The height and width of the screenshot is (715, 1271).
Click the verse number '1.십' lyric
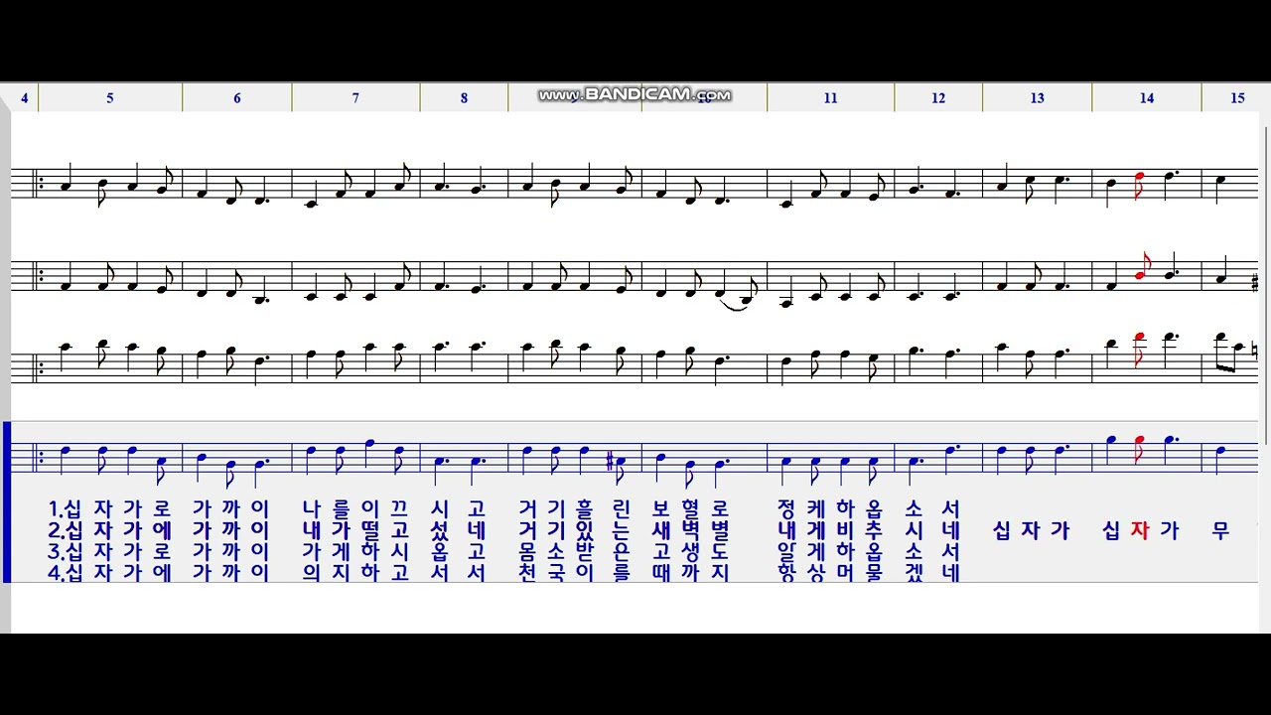65,508
